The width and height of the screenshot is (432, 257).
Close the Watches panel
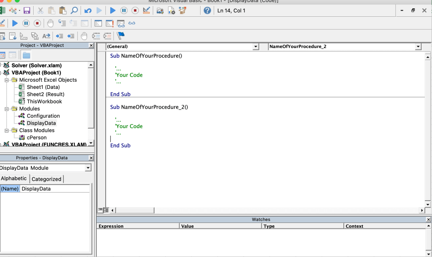pyautogui.click(x=429, y=220)
